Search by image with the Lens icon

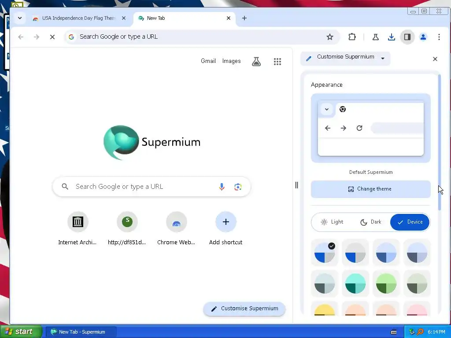(238, 187)
